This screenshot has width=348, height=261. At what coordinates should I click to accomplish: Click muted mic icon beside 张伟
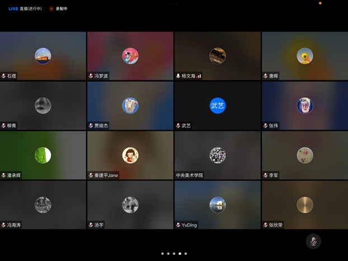[265, 126]
